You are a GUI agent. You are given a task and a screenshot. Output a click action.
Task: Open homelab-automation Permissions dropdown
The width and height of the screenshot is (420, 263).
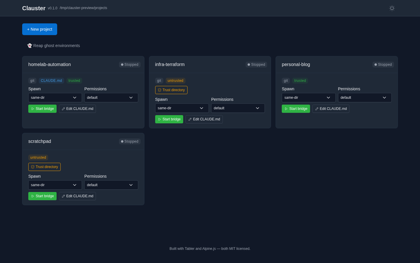tap(111, 98)
